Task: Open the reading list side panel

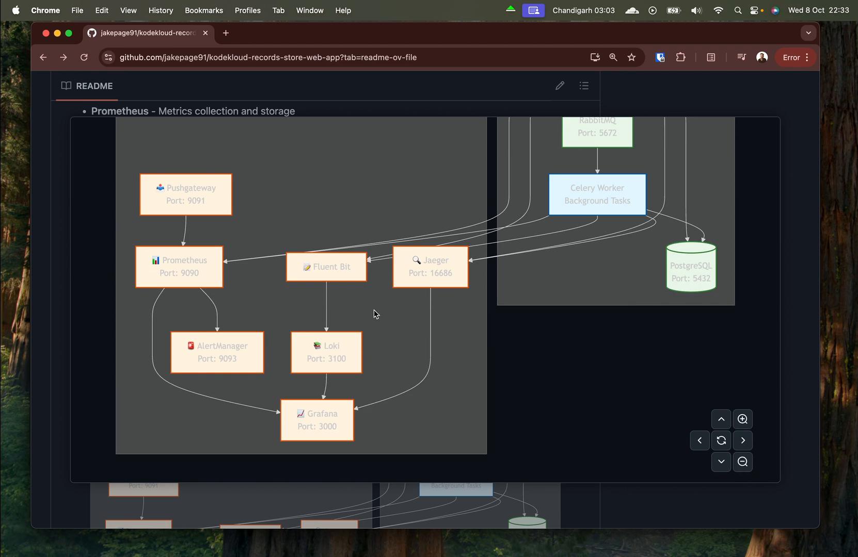Action: [x=711, y=57]
